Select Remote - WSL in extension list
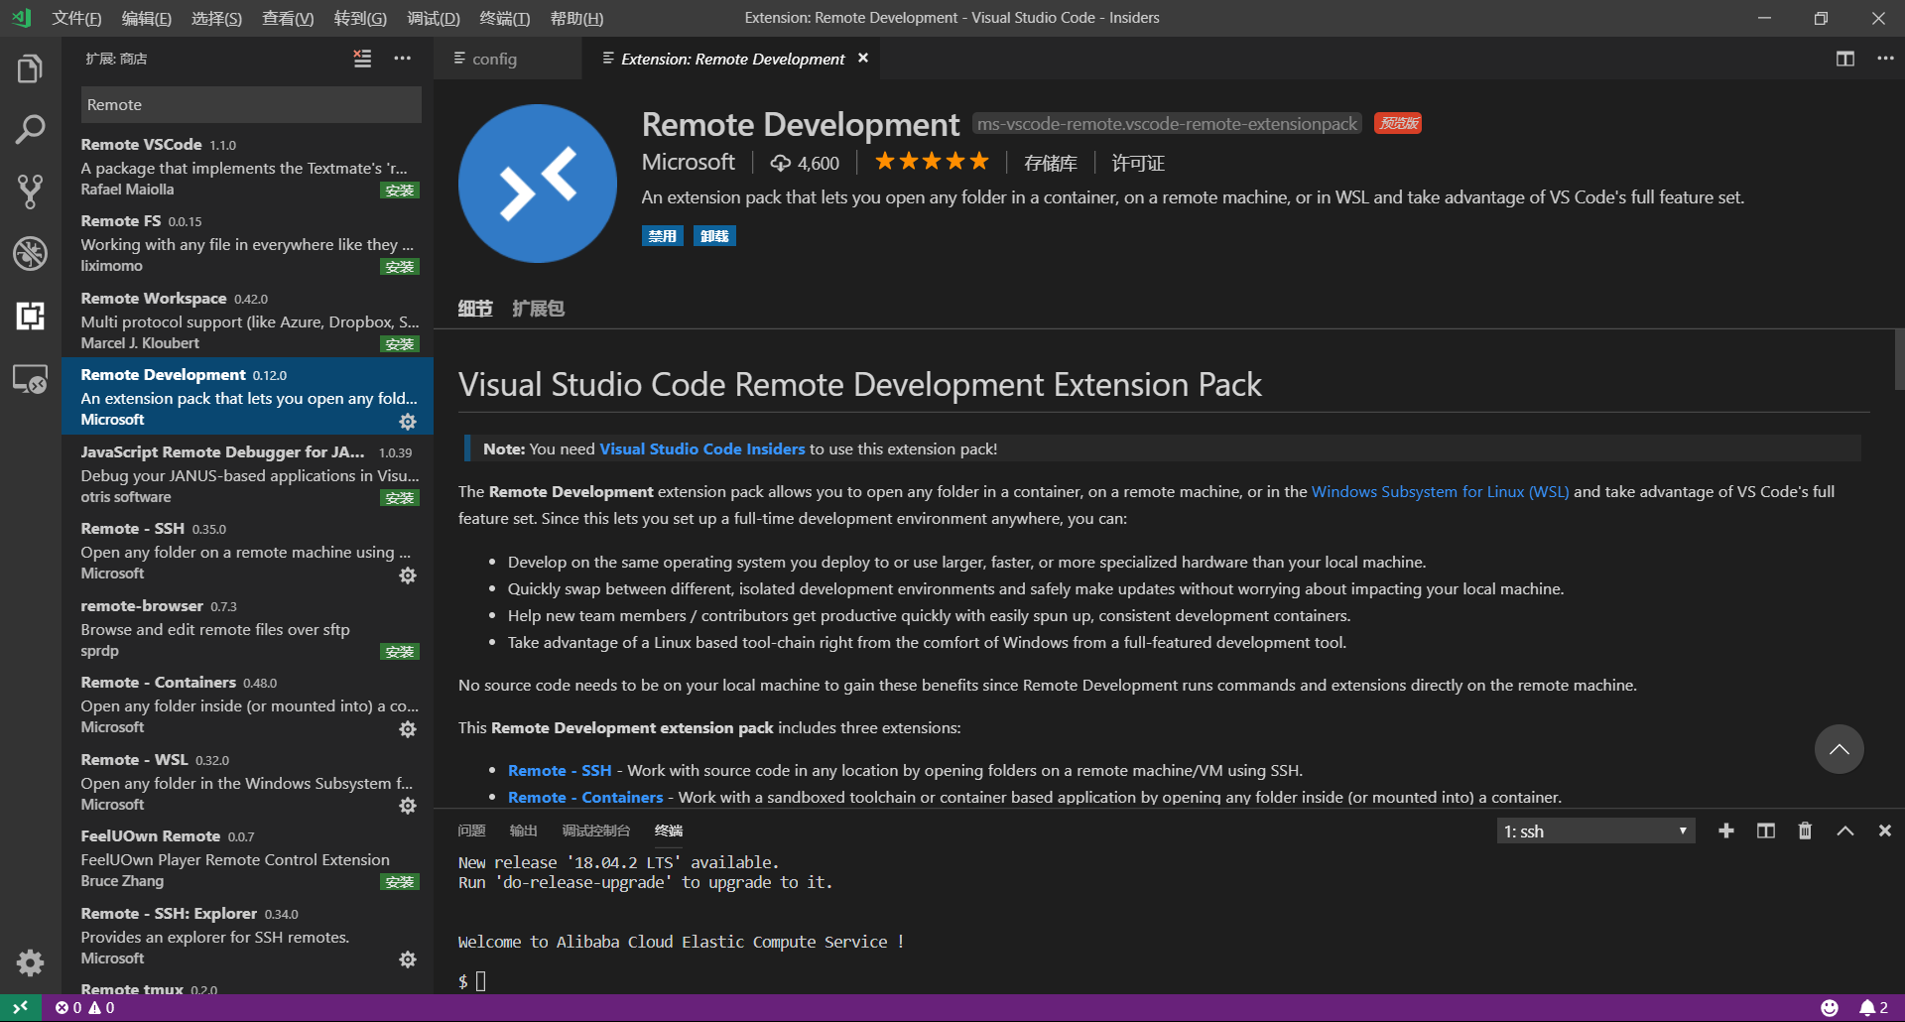1905x1022 pixels. point(247,782)
